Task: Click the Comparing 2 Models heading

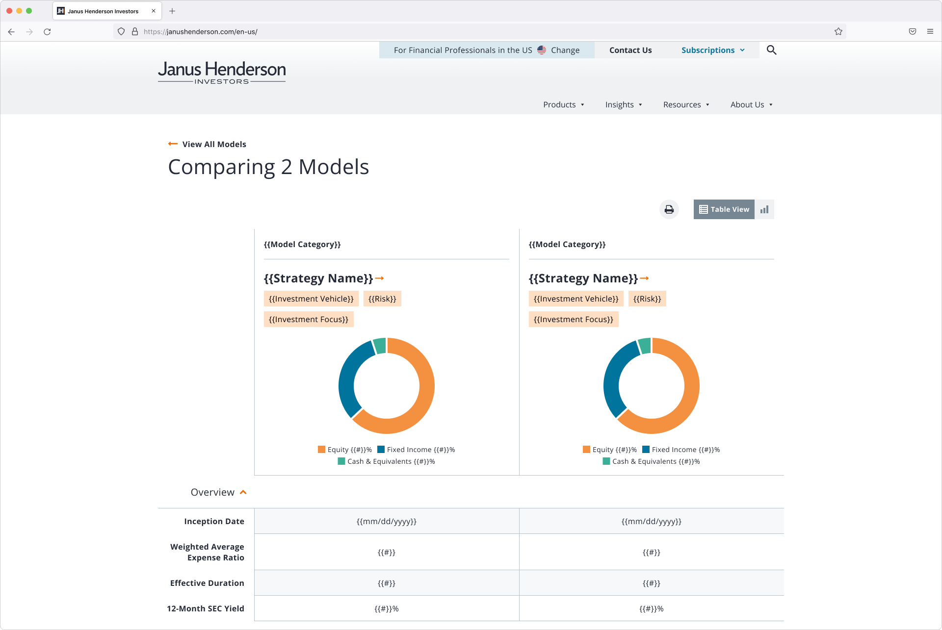Action: pos(268,167)
